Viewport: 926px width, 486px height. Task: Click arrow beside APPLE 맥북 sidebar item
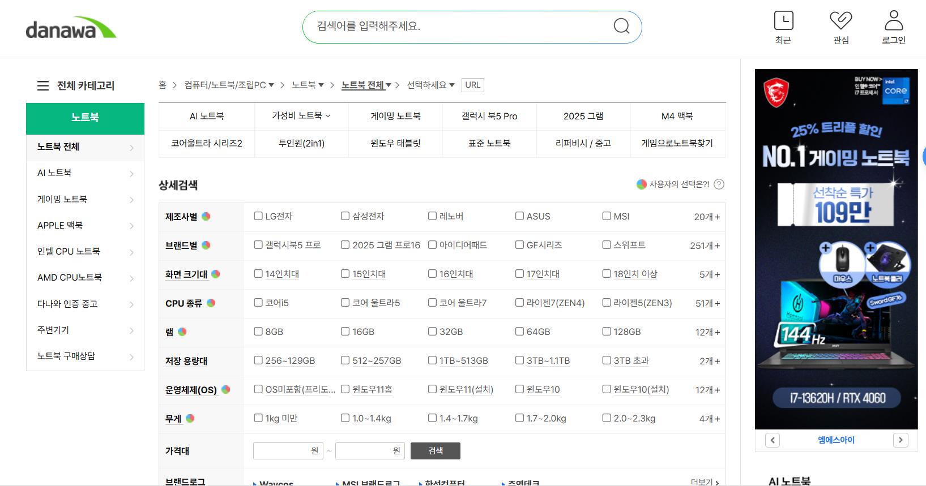coord(131,226)
